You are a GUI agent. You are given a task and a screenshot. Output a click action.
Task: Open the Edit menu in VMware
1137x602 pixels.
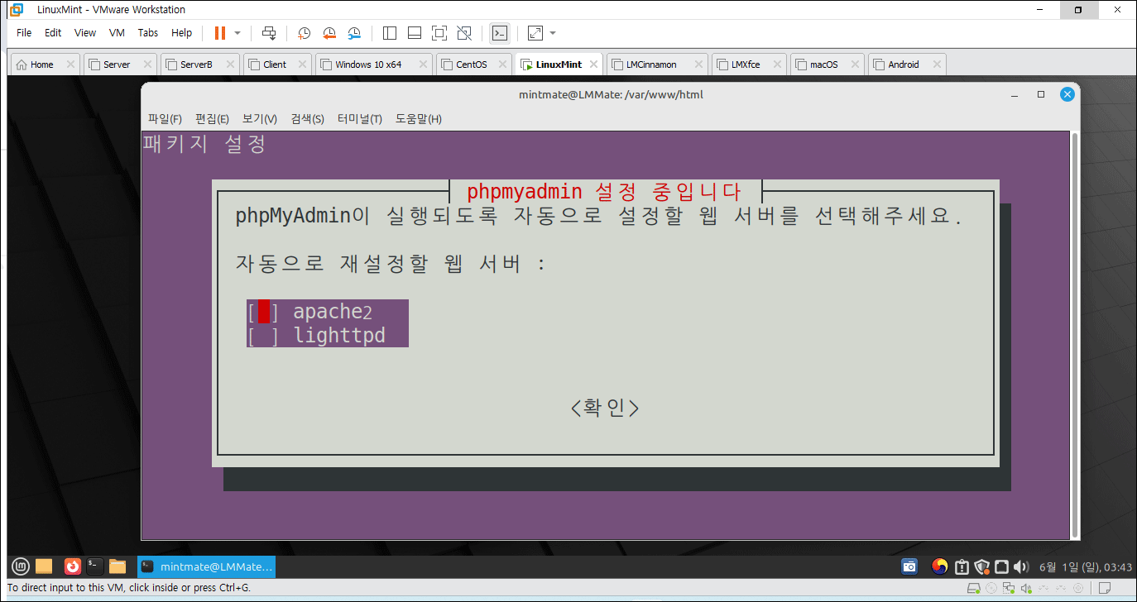click(53, 33)
